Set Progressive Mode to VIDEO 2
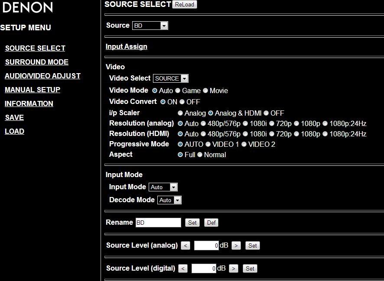The height and width of the screenshot is (281, 384). click(244, 144)
